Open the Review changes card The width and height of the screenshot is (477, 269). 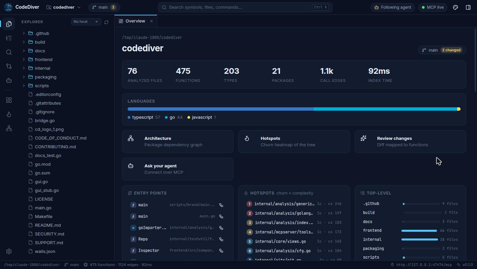410,142
